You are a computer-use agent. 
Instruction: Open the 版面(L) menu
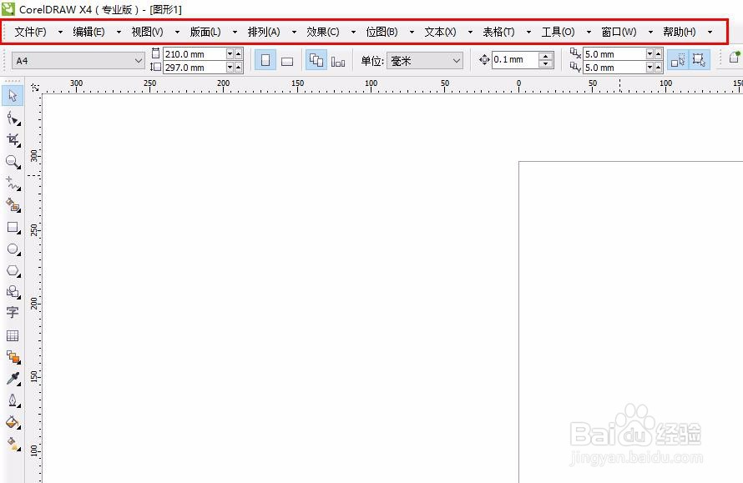click(x=205, y=32)
